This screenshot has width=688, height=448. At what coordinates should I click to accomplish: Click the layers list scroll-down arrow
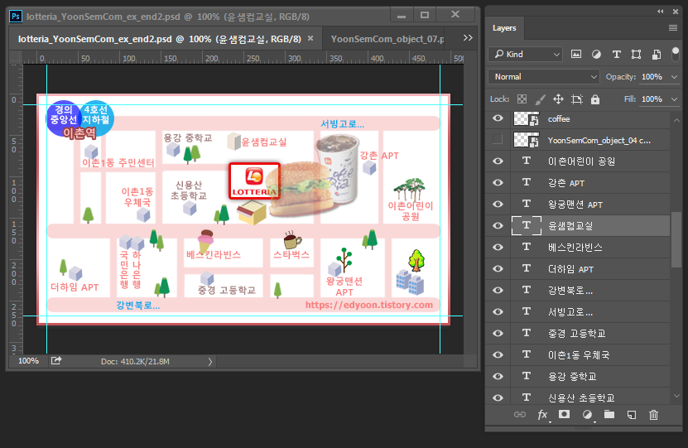click(676, 396)
